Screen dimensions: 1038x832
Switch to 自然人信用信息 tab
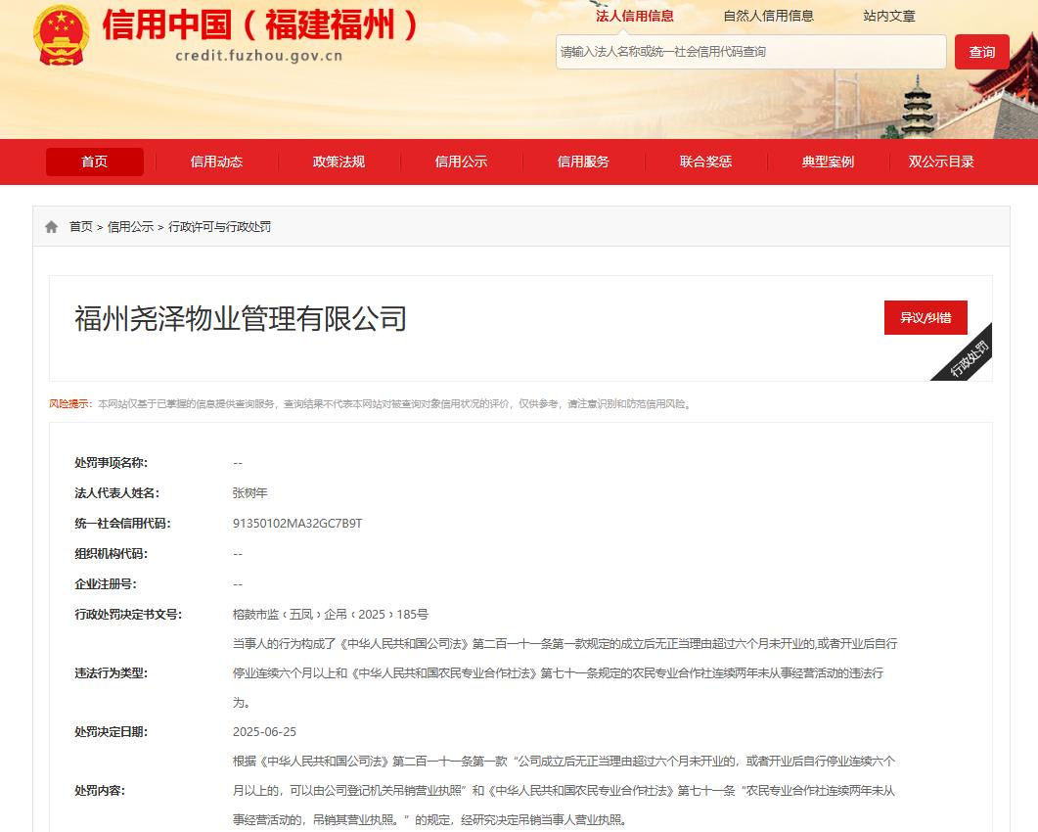coord(768,16)
